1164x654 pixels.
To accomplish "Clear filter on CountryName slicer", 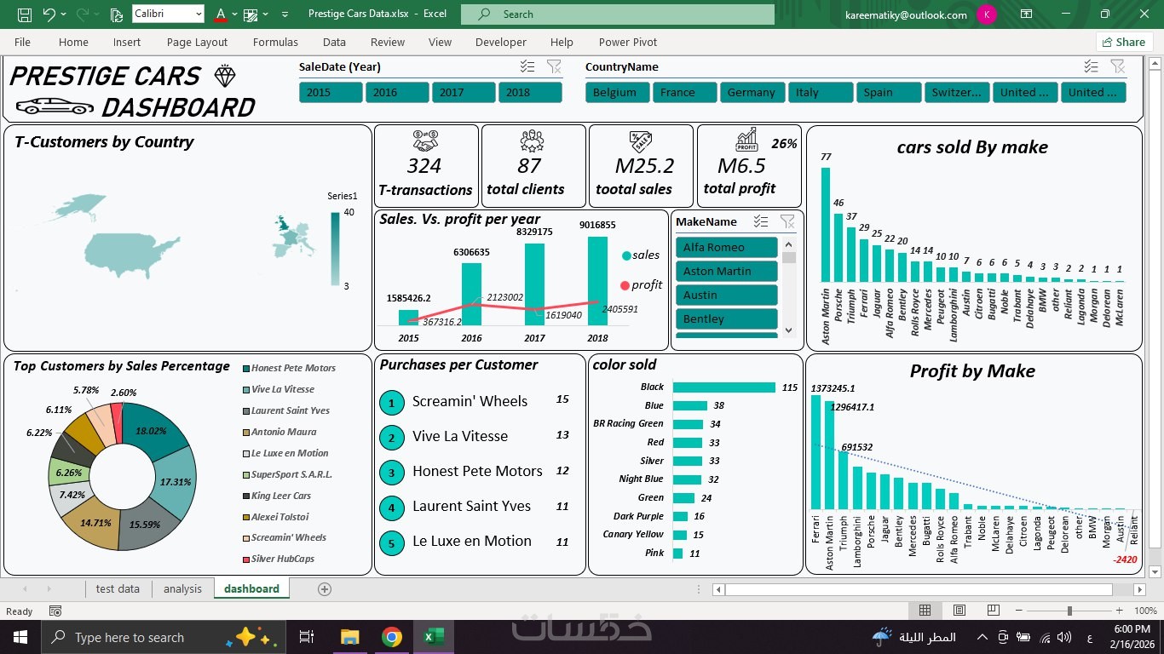I will pos(1118,66).
